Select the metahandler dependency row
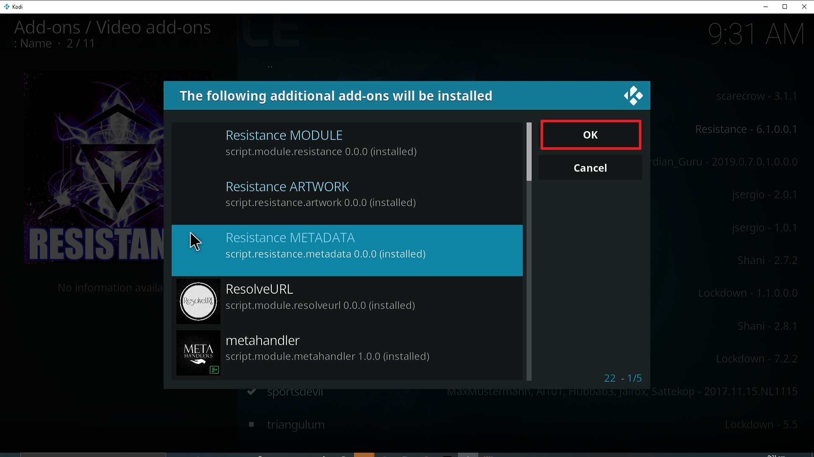This screenshot has width=814, height=457. click(x=347, y=353)
